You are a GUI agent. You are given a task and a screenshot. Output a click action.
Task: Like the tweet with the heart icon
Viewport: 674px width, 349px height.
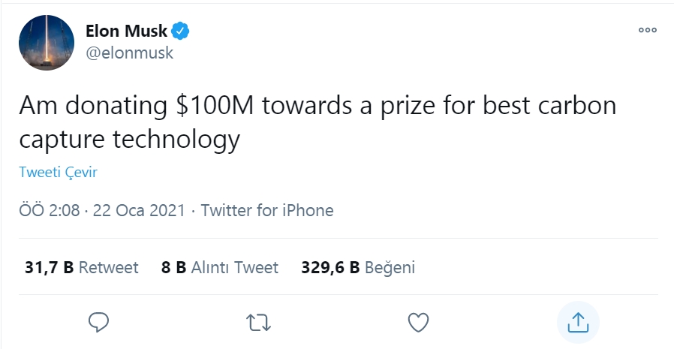418,322
